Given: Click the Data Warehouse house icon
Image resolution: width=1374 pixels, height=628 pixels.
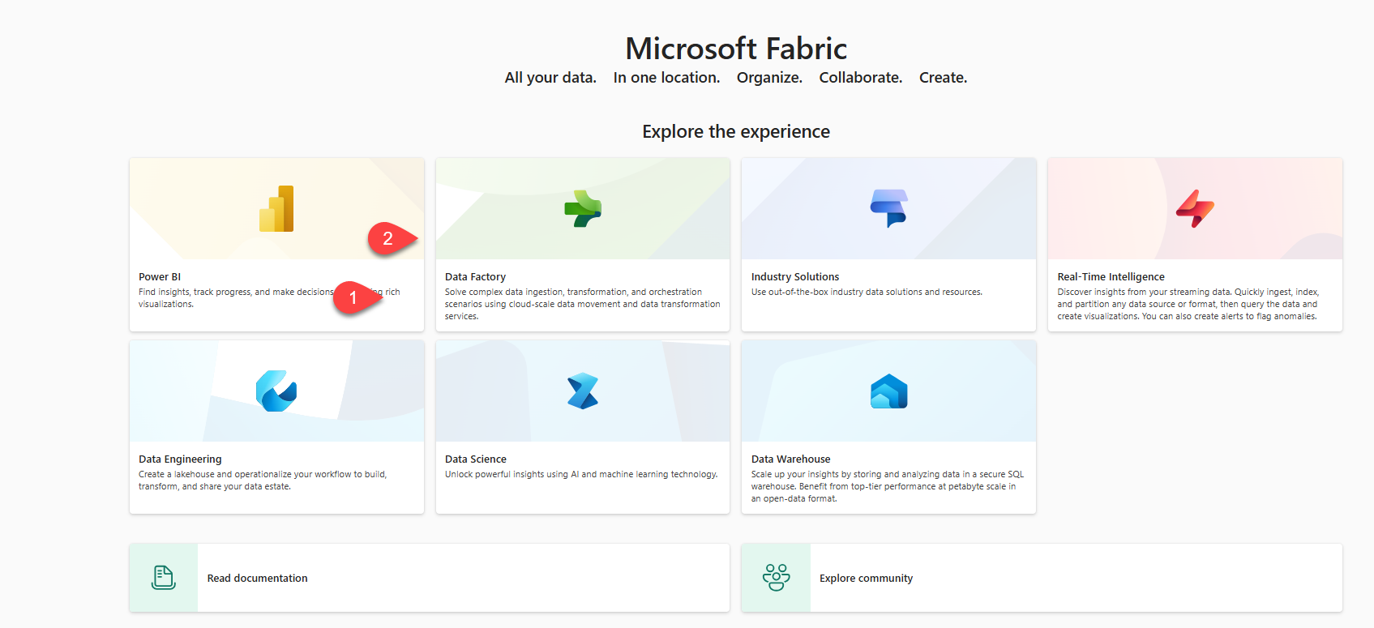Looking at the screenshot, I should click(889, 391).
